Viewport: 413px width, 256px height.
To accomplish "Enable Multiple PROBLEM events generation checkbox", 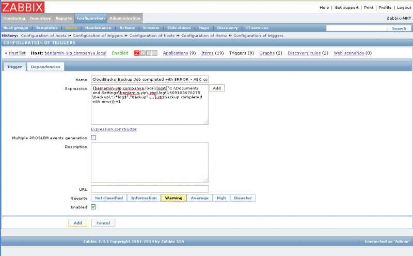I will pos(93,138).
